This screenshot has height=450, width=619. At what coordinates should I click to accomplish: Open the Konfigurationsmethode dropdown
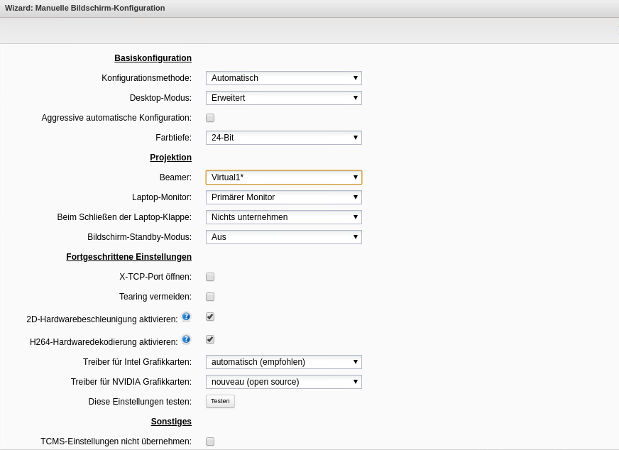pos(283,78)
